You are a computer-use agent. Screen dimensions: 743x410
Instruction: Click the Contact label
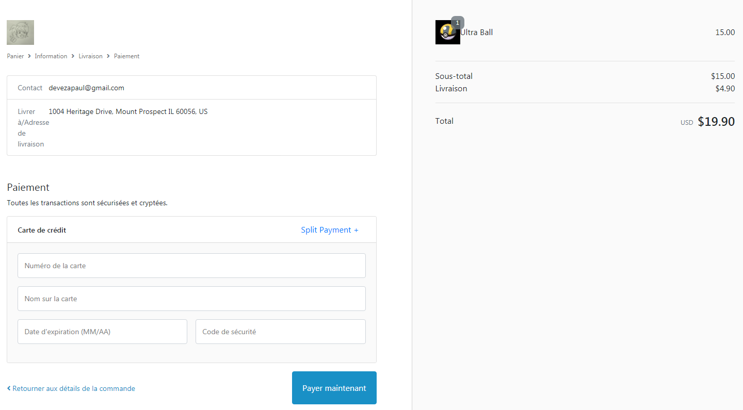(x=30, y=88)
